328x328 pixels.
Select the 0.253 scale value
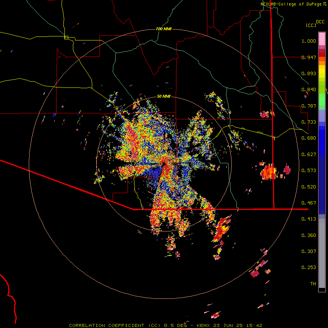[309, 268]
